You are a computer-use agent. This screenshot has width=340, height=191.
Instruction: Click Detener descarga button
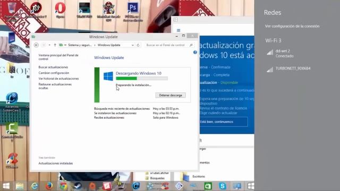tap(171, 95)
